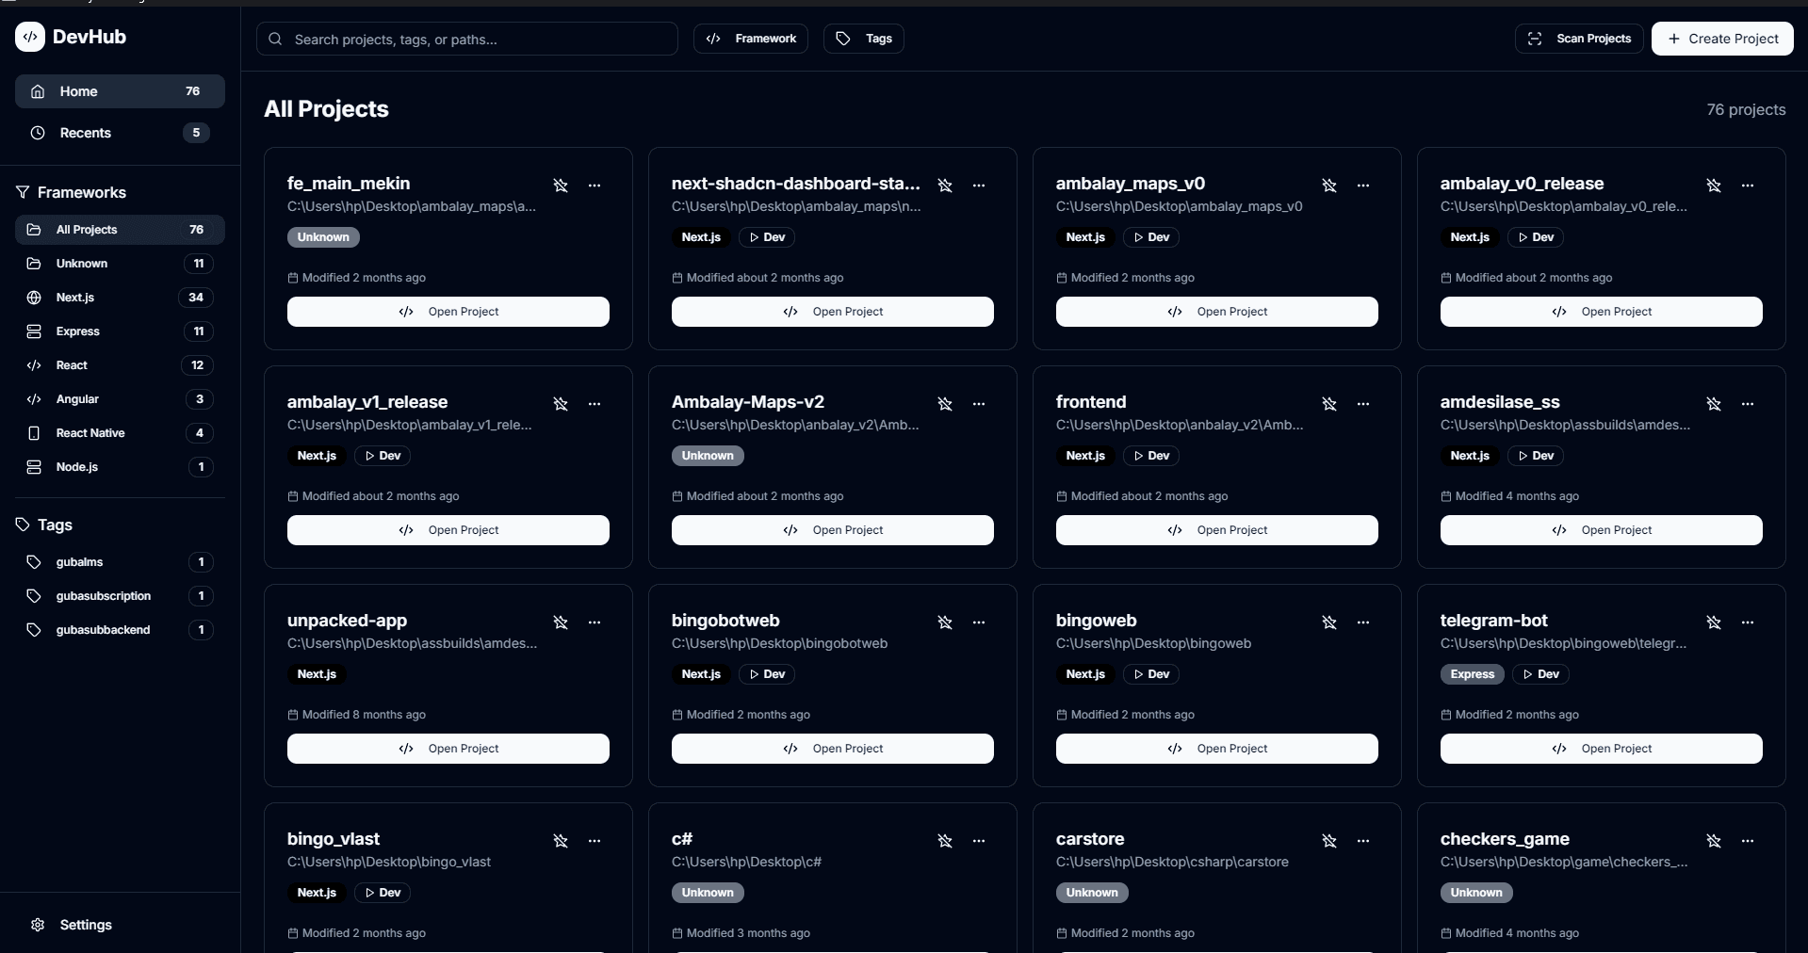Screen dimensions: 1808x953
Task: Click the Express framework icon
Action: 34,331
